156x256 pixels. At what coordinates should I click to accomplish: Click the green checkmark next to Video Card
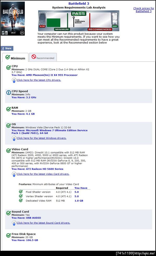(9, 150)
